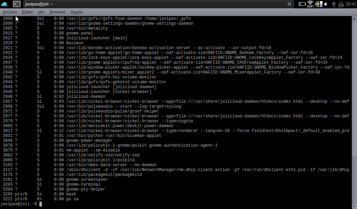Click '0:12' time value
The width and height of the screenshot is (357, 209).
pyautogui.click(x=59, y=131)
